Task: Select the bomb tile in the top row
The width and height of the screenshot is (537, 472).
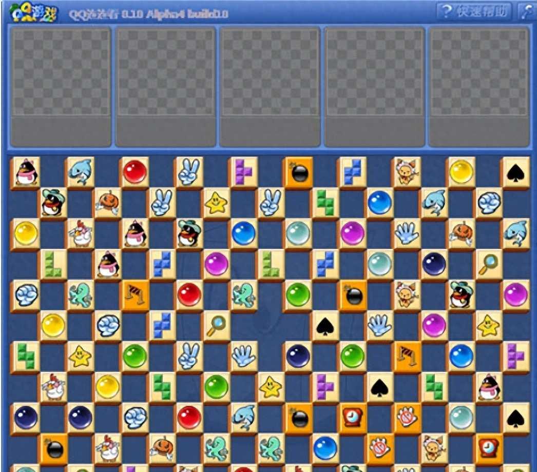Action: click(299, 171)
